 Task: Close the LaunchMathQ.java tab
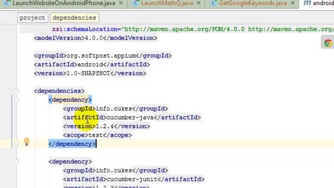click(x=198, y=3)
